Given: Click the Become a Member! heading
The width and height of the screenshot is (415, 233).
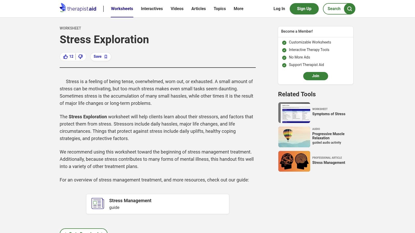Looking at the screenshot, I should pyautogui.click(x=297, y=31).
